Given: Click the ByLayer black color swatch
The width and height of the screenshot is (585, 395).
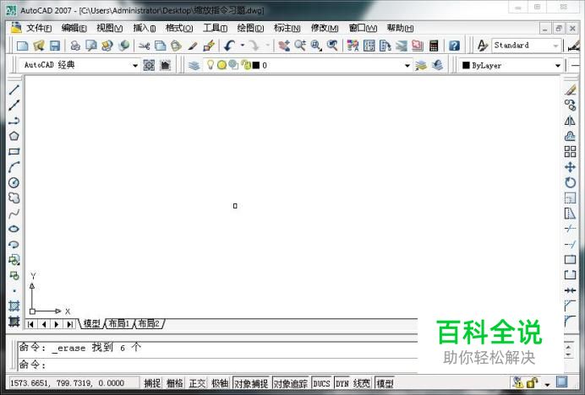Looking at the screenshot, I should coord(466,65).
